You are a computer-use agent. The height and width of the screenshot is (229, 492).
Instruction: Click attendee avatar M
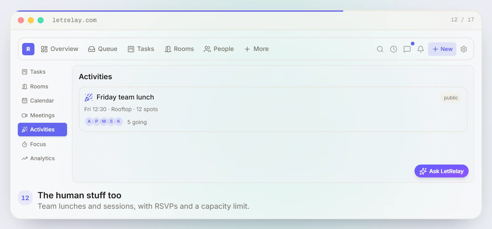click(x=104, y=122)
